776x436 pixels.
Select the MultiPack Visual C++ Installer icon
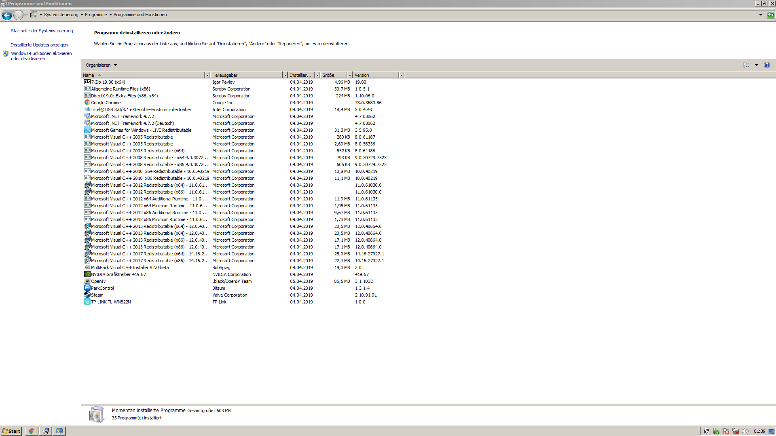coord(87,267)
